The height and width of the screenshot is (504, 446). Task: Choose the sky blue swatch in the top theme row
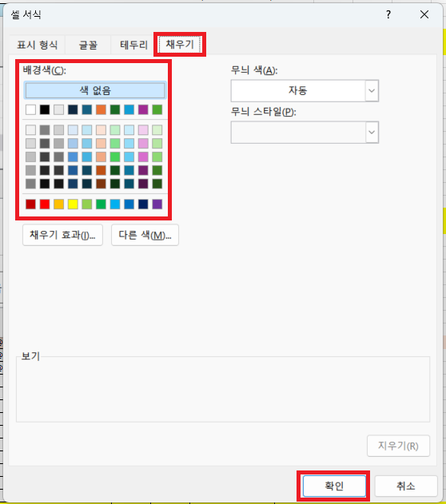(129, 109)
